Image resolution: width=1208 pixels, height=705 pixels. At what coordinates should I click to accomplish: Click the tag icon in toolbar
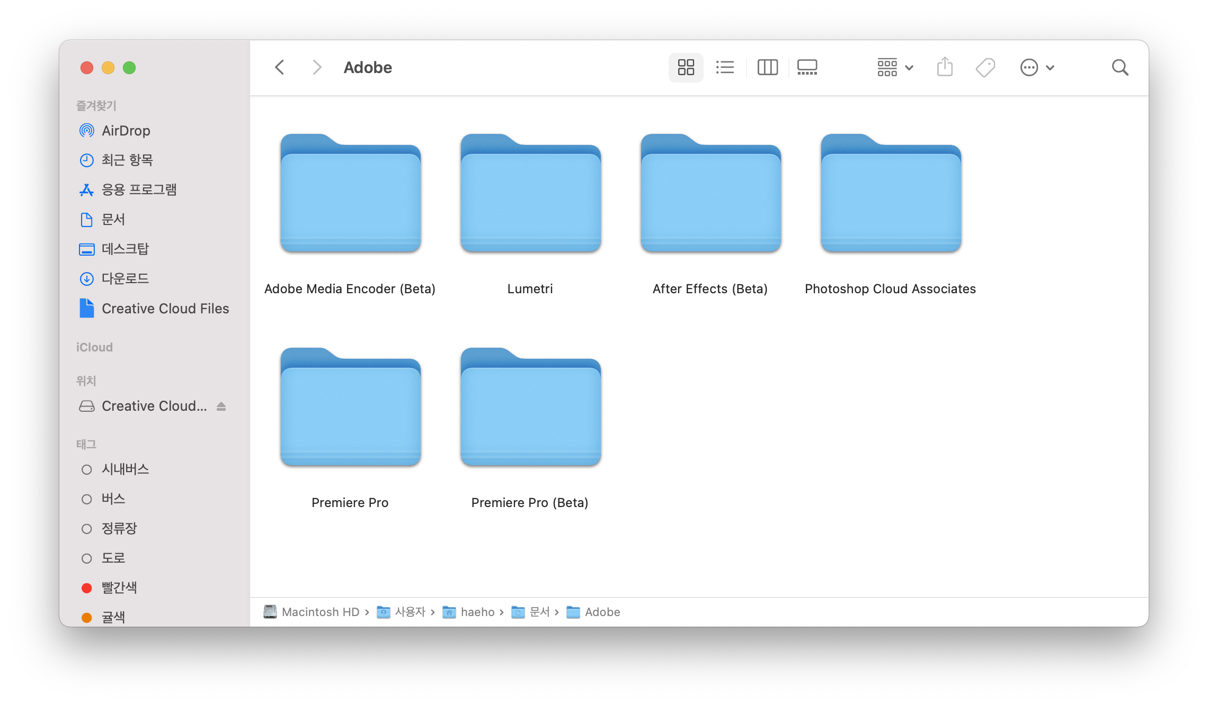coord(985,67)
